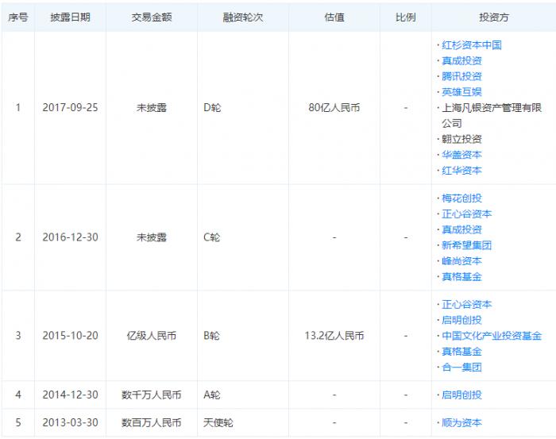This screenshot has height=439, width=556.
Task: Select the date 2016-12-30
Action: coord(70,237)
